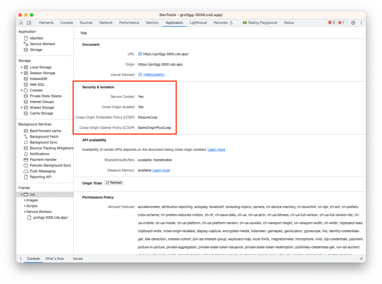The width and height of the screenshot is (382, 284).
Task: Open the Memory tab
Action: coord(152,23)
